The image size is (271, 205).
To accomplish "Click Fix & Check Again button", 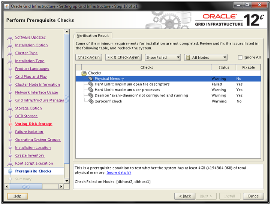I will pyautogui.click(x=123, y=57).
